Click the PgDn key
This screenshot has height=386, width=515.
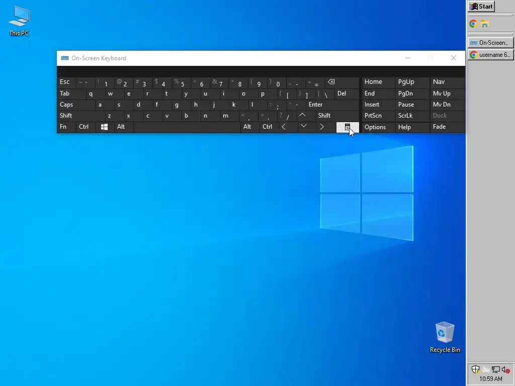point(412,93)
